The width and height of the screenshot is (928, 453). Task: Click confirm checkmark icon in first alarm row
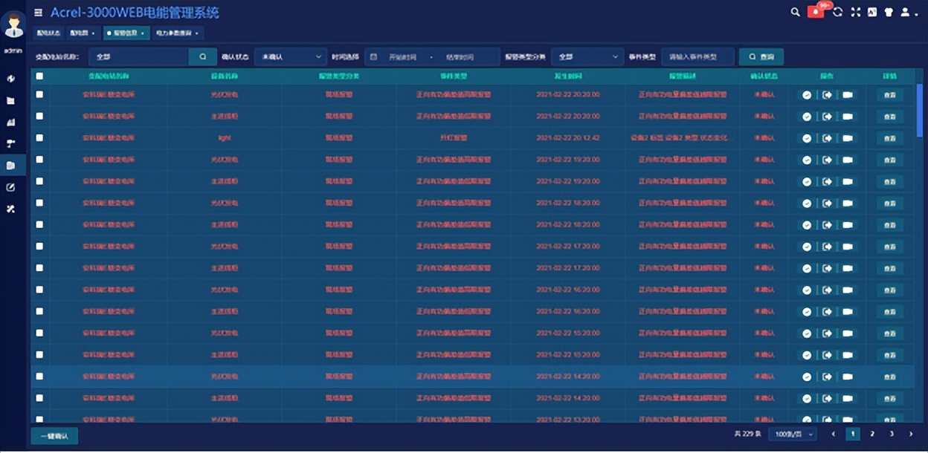click(x=807, y=95)
